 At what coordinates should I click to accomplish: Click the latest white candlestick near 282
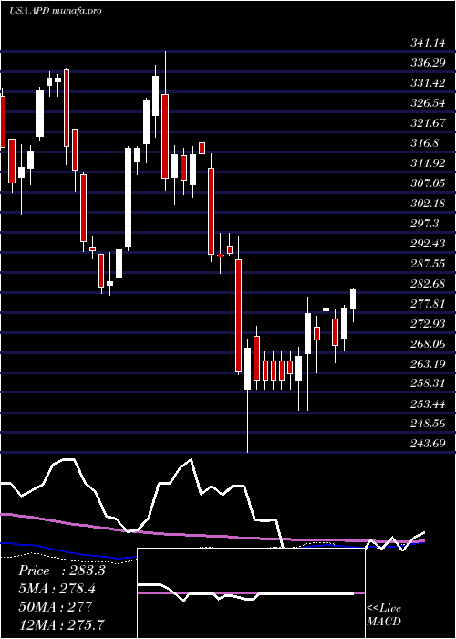[x=353, y=299]
